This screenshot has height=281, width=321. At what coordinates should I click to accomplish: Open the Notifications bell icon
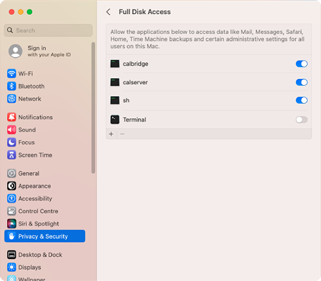[x=12, y=117]
